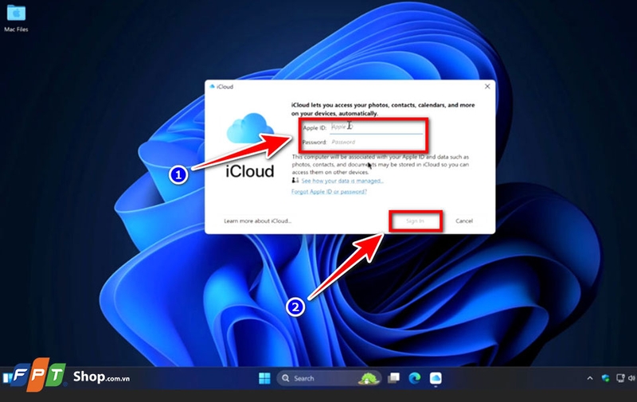This screenshot has height=402, width=637.
Task: Launch Microsoft Edge from the taskbar
Action: pos(414,378)
